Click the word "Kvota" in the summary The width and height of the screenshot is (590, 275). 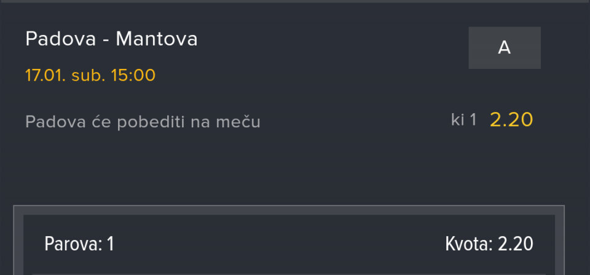[x=466, y=244]
